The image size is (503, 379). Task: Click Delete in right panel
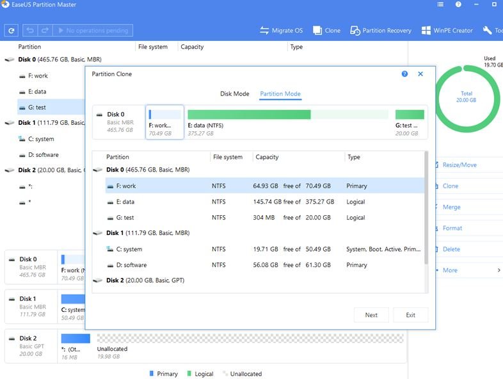451,249
